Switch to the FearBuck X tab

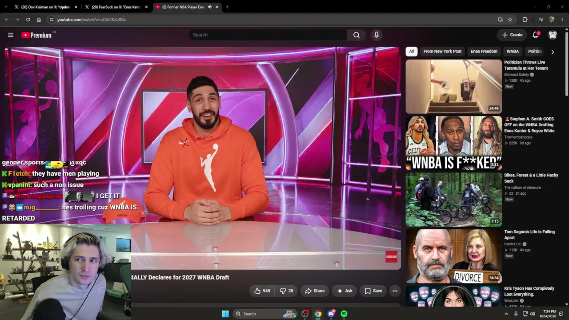[x=116, y=7]
